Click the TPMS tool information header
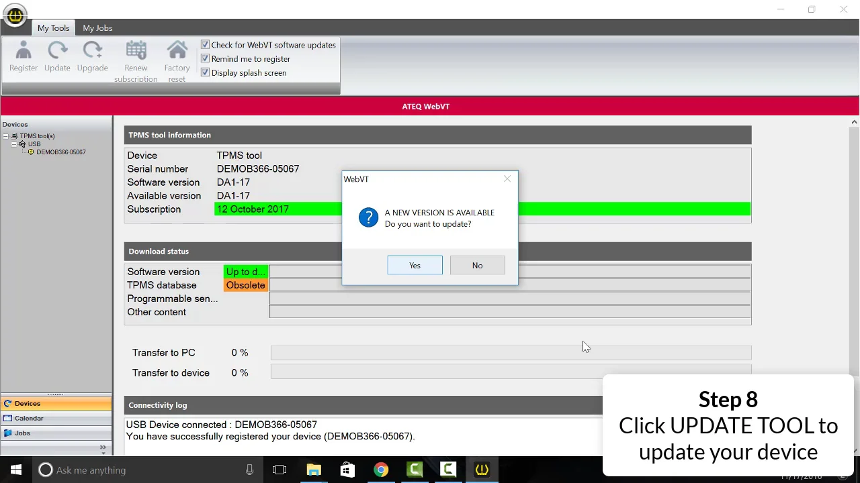The image size is (860, 483). click(x=437, y=135)
